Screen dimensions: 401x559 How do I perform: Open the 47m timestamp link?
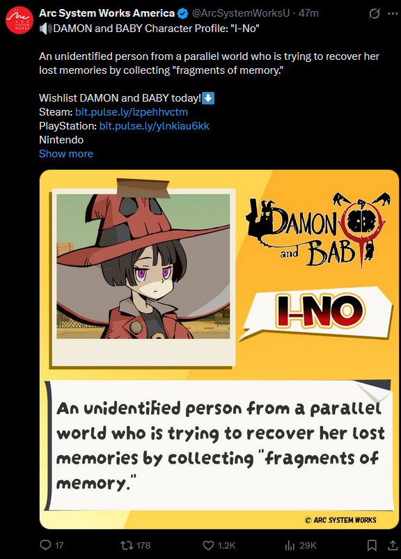308,13
